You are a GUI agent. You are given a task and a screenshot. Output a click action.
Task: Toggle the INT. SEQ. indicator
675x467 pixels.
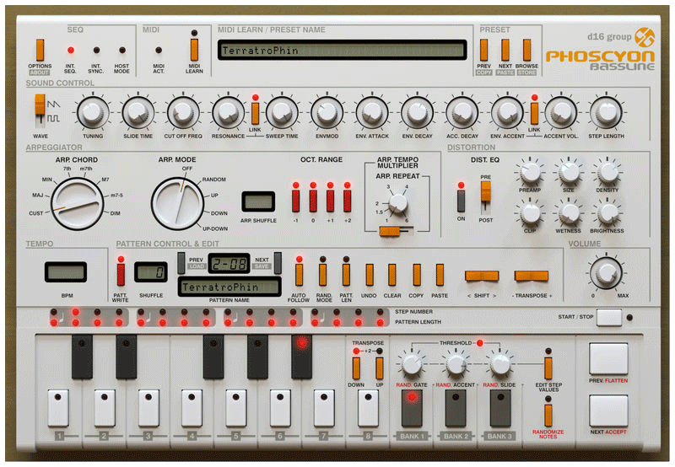[x=71, y=51]
